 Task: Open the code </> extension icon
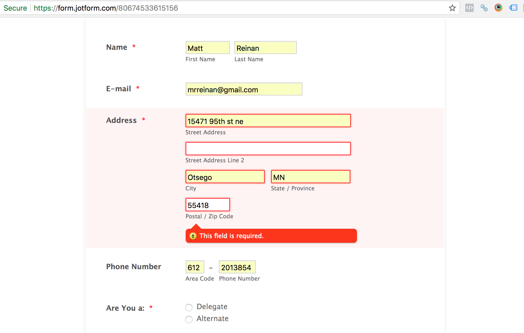[469, 8]
